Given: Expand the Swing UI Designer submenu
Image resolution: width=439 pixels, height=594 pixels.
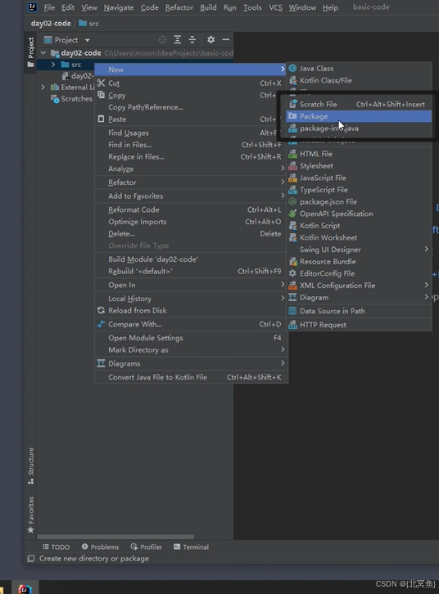Looking at the screenshot, I should point(359,250).
